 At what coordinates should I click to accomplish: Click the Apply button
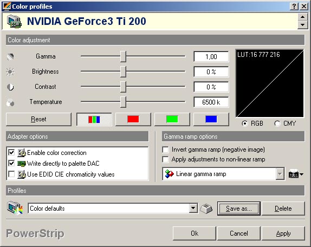tap(283, 233)
